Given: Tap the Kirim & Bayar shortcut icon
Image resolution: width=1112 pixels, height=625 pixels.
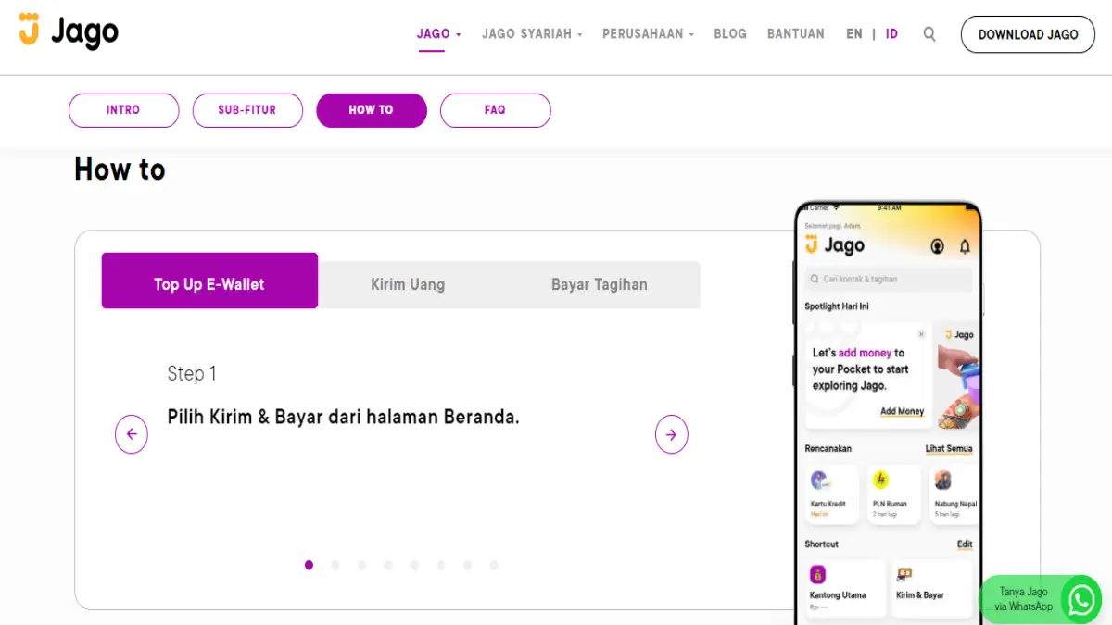Looking at the screenshot, I should 904,574.
